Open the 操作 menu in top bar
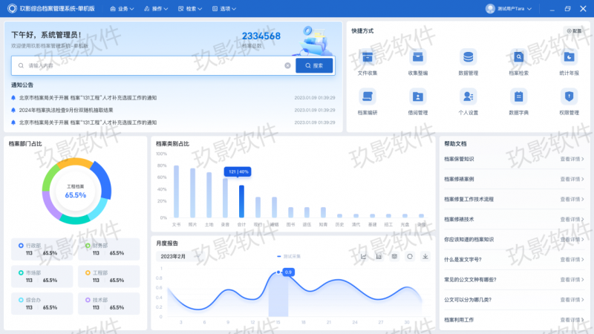The image size is (594, 334). [160, 9]
